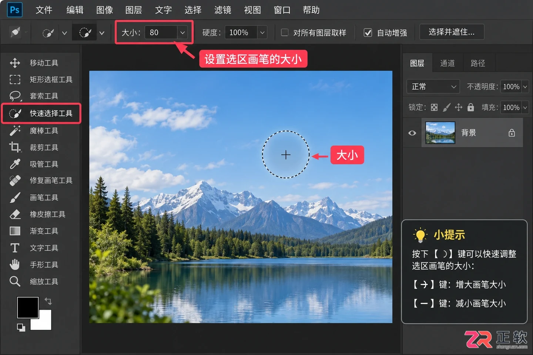This screenshot has height=355, width=533.
Task: Uncheck the 自动增强 checkbox
Action: 368,33
